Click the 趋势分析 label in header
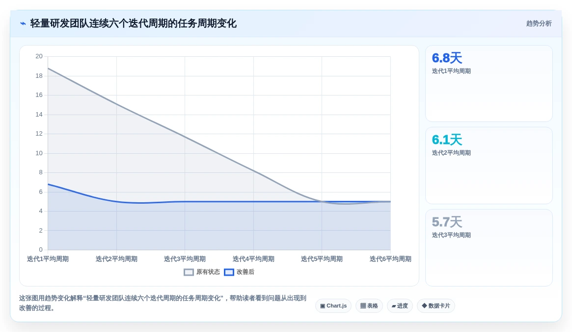 pyautogui.click(x=539, y=24)
